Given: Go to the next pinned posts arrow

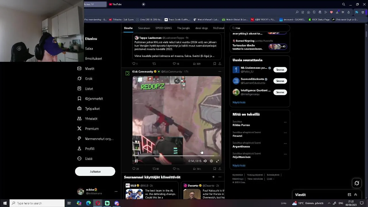Looking at the screenshot, I should (x=213, y=177).
